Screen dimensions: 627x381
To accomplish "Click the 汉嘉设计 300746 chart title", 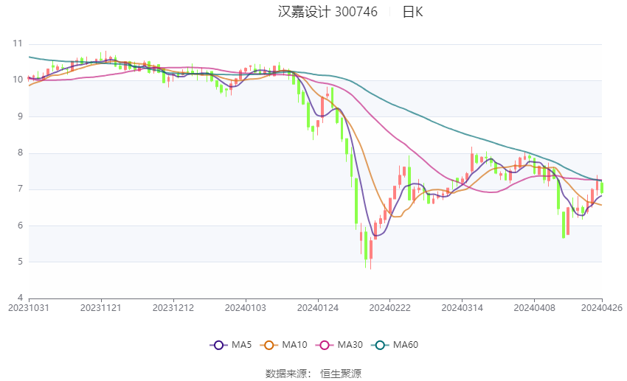I will pos(328,12).
